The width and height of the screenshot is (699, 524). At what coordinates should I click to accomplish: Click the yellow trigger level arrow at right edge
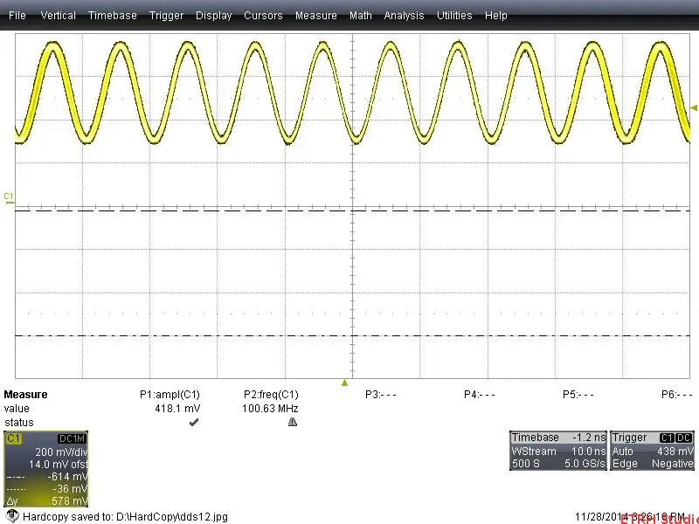[x=693, y=107]
